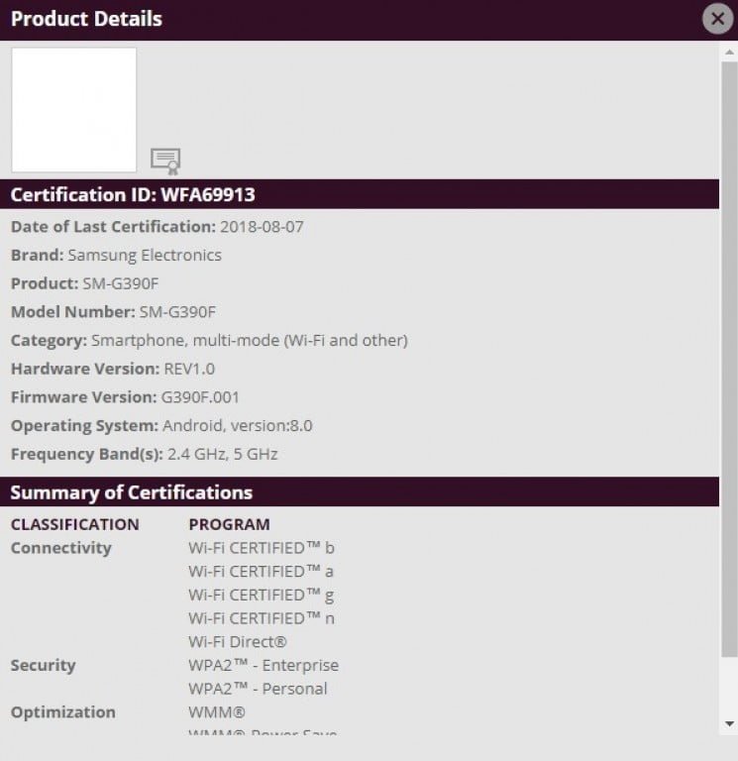Click the certificate download icon

pyautogui.click(x=165, y=161)
